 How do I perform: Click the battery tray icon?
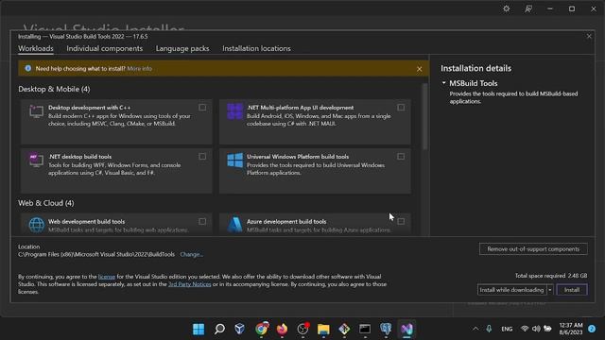(x=547, y=329)
